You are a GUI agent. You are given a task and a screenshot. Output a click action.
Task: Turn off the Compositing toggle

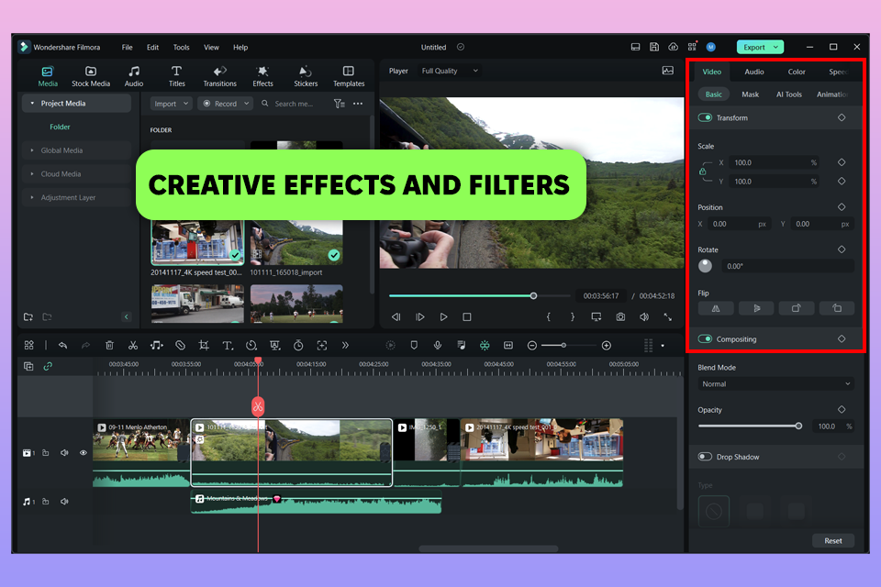(705, 338)
